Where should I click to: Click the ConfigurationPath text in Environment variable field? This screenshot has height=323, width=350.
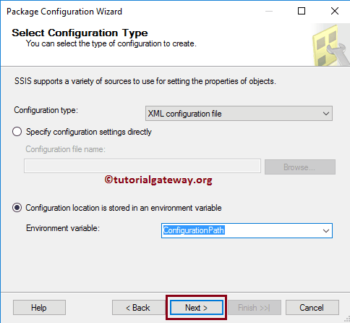(x=194, y=230)
